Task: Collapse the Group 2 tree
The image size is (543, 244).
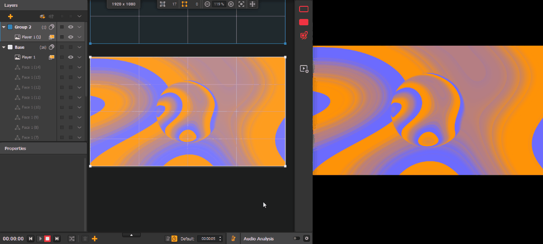Action: click(4, 27)
